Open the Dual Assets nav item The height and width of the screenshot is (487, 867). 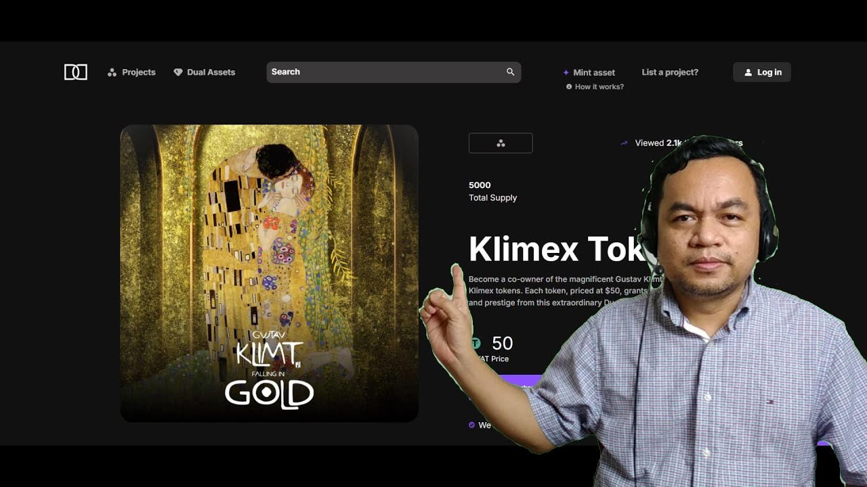(205, 72)
